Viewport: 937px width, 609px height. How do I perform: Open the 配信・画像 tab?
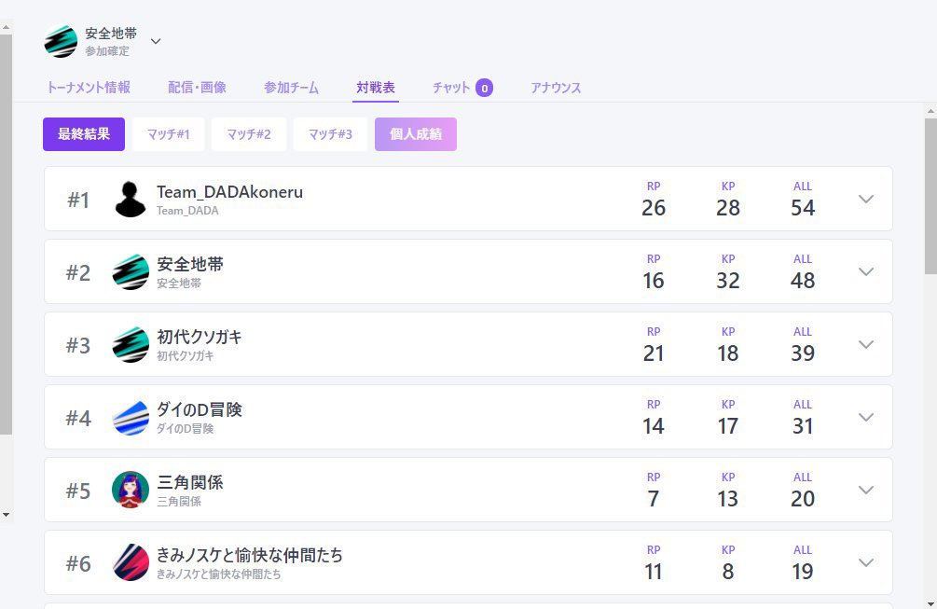click(x=197, y=88)
